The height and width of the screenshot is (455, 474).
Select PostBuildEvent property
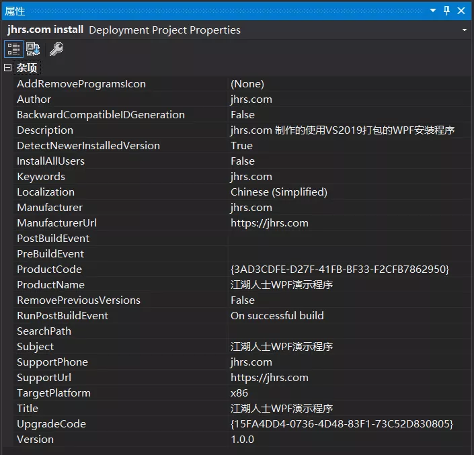(x=53, y=238)
